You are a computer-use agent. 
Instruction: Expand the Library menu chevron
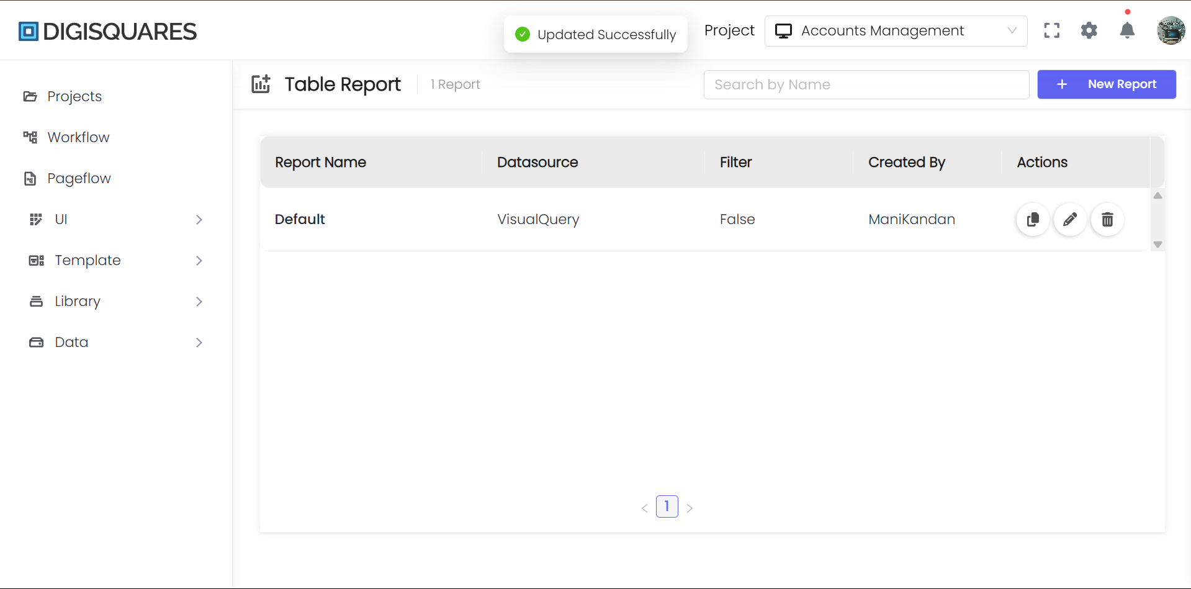199,301
